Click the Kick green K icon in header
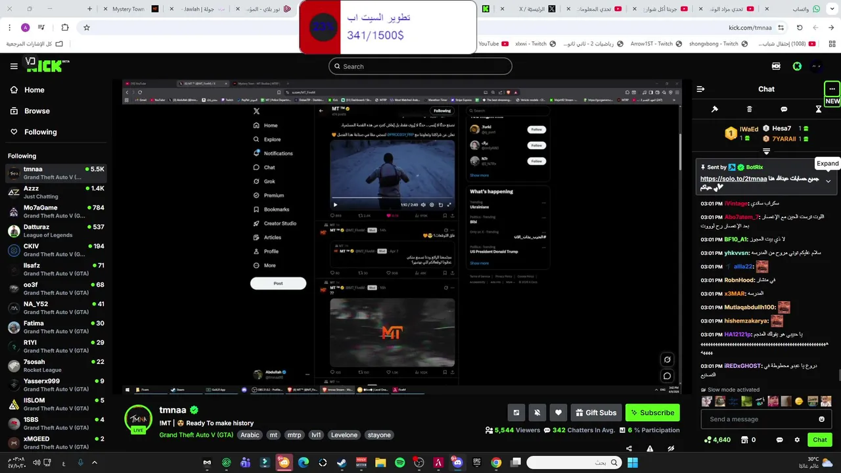The width and height of the screenshot is (841, 473). coord(797,66)
